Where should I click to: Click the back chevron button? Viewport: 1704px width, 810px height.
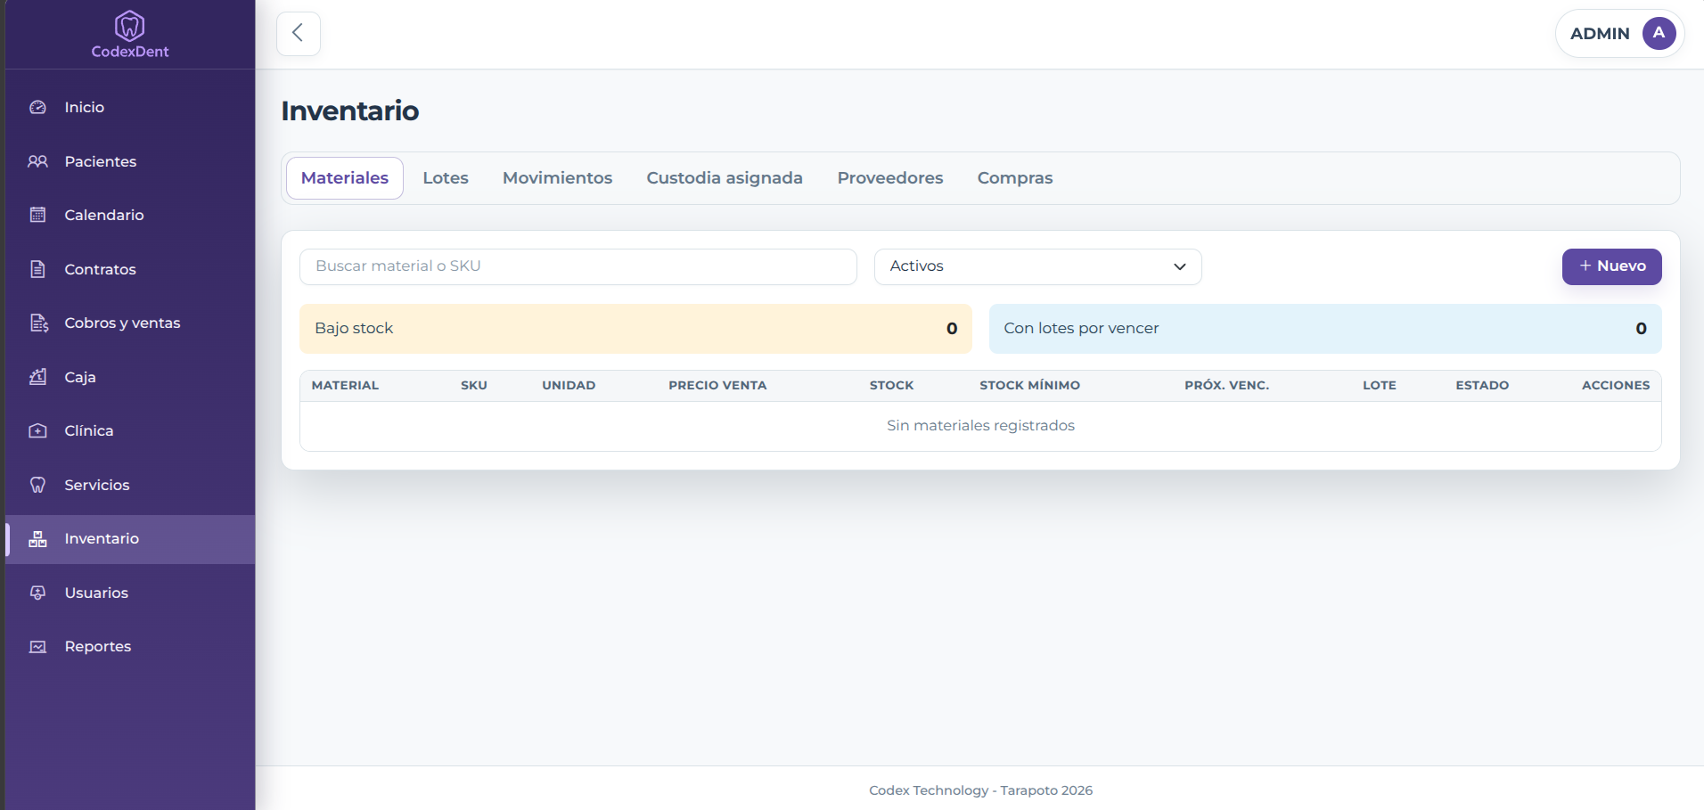[x=299, y=34]
